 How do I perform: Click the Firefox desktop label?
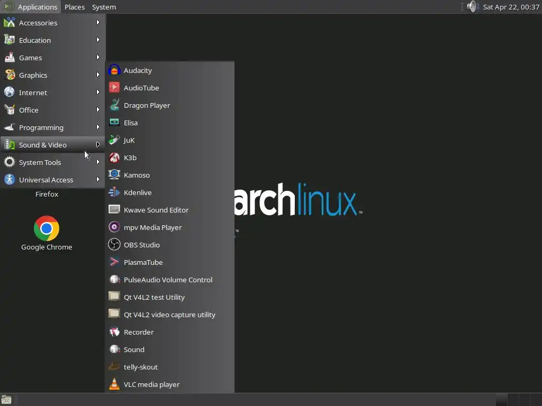[x=47, y=194]
